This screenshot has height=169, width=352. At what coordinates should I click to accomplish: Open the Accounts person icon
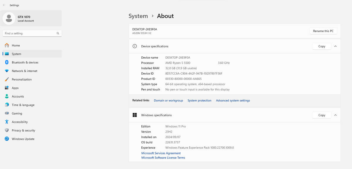point(7,96)
